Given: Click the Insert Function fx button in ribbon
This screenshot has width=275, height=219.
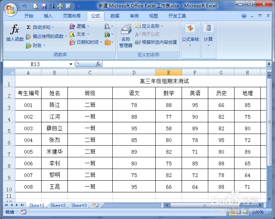Looking at the screenshot, I should click(15, 32).
